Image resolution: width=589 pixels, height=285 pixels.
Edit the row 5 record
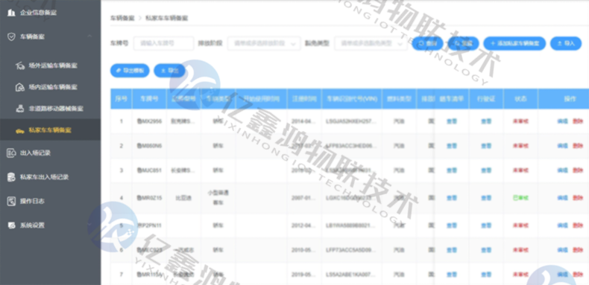click(562, 225)
